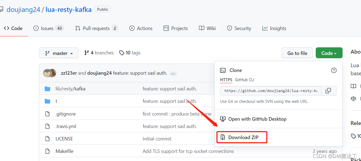Open the Pull requests tab
This screenshot has height=161, width=361.
(96, 28)
